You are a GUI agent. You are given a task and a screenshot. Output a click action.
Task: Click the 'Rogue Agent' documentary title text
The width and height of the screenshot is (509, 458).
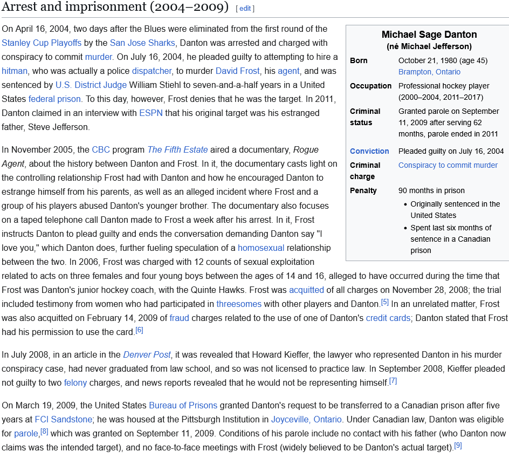[x=160, y=156]
